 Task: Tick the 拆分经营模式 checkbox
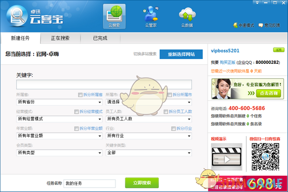point(76,112)
